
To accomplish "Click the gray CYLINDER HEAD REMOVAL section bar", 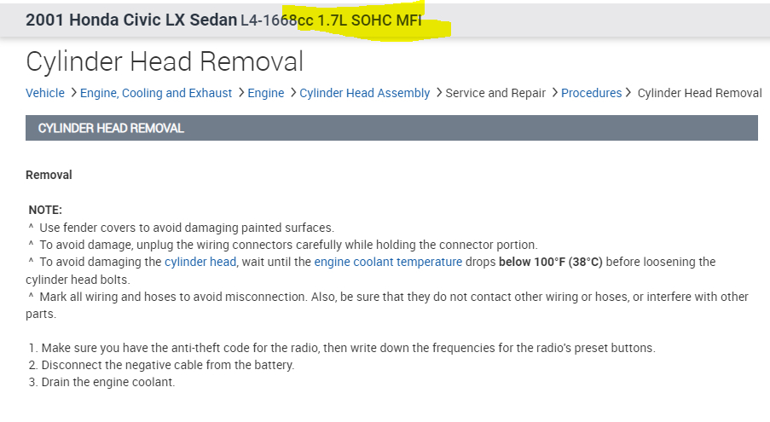I will [391, 128].
